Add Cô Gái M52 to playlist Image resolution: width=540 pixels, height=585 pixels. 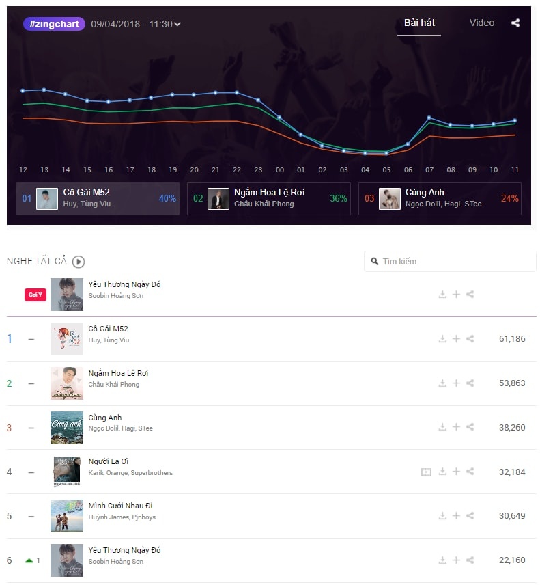click(456, 339)
